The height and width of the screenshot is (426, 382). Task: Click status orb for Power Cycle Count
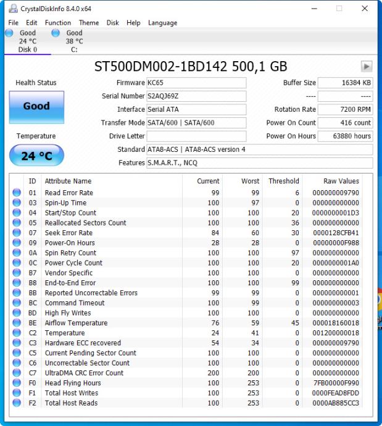click(17, 262)
